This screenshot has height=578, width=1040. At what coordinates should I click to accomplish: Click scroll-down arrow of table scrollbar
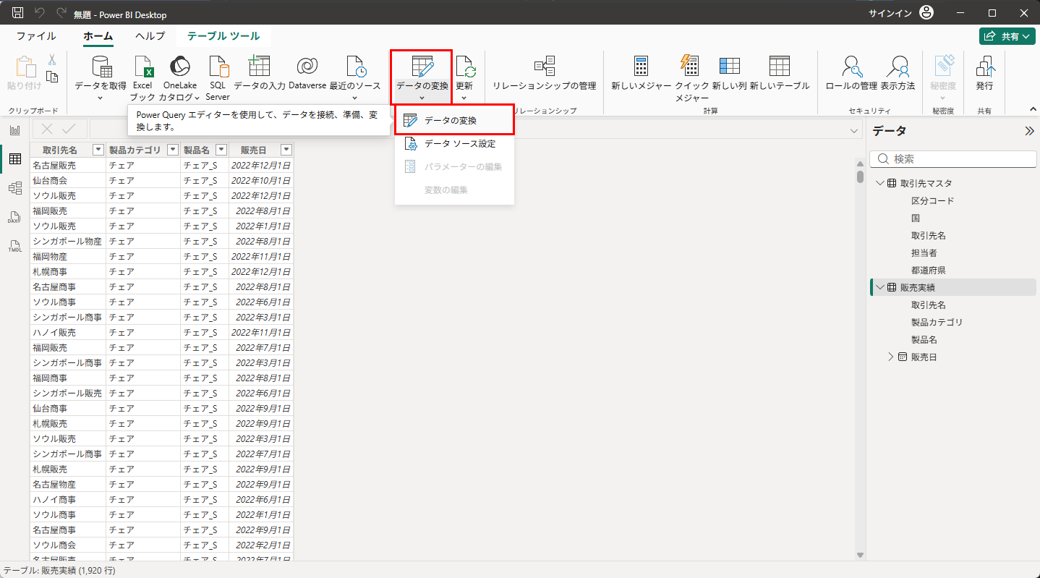(860, 555)
